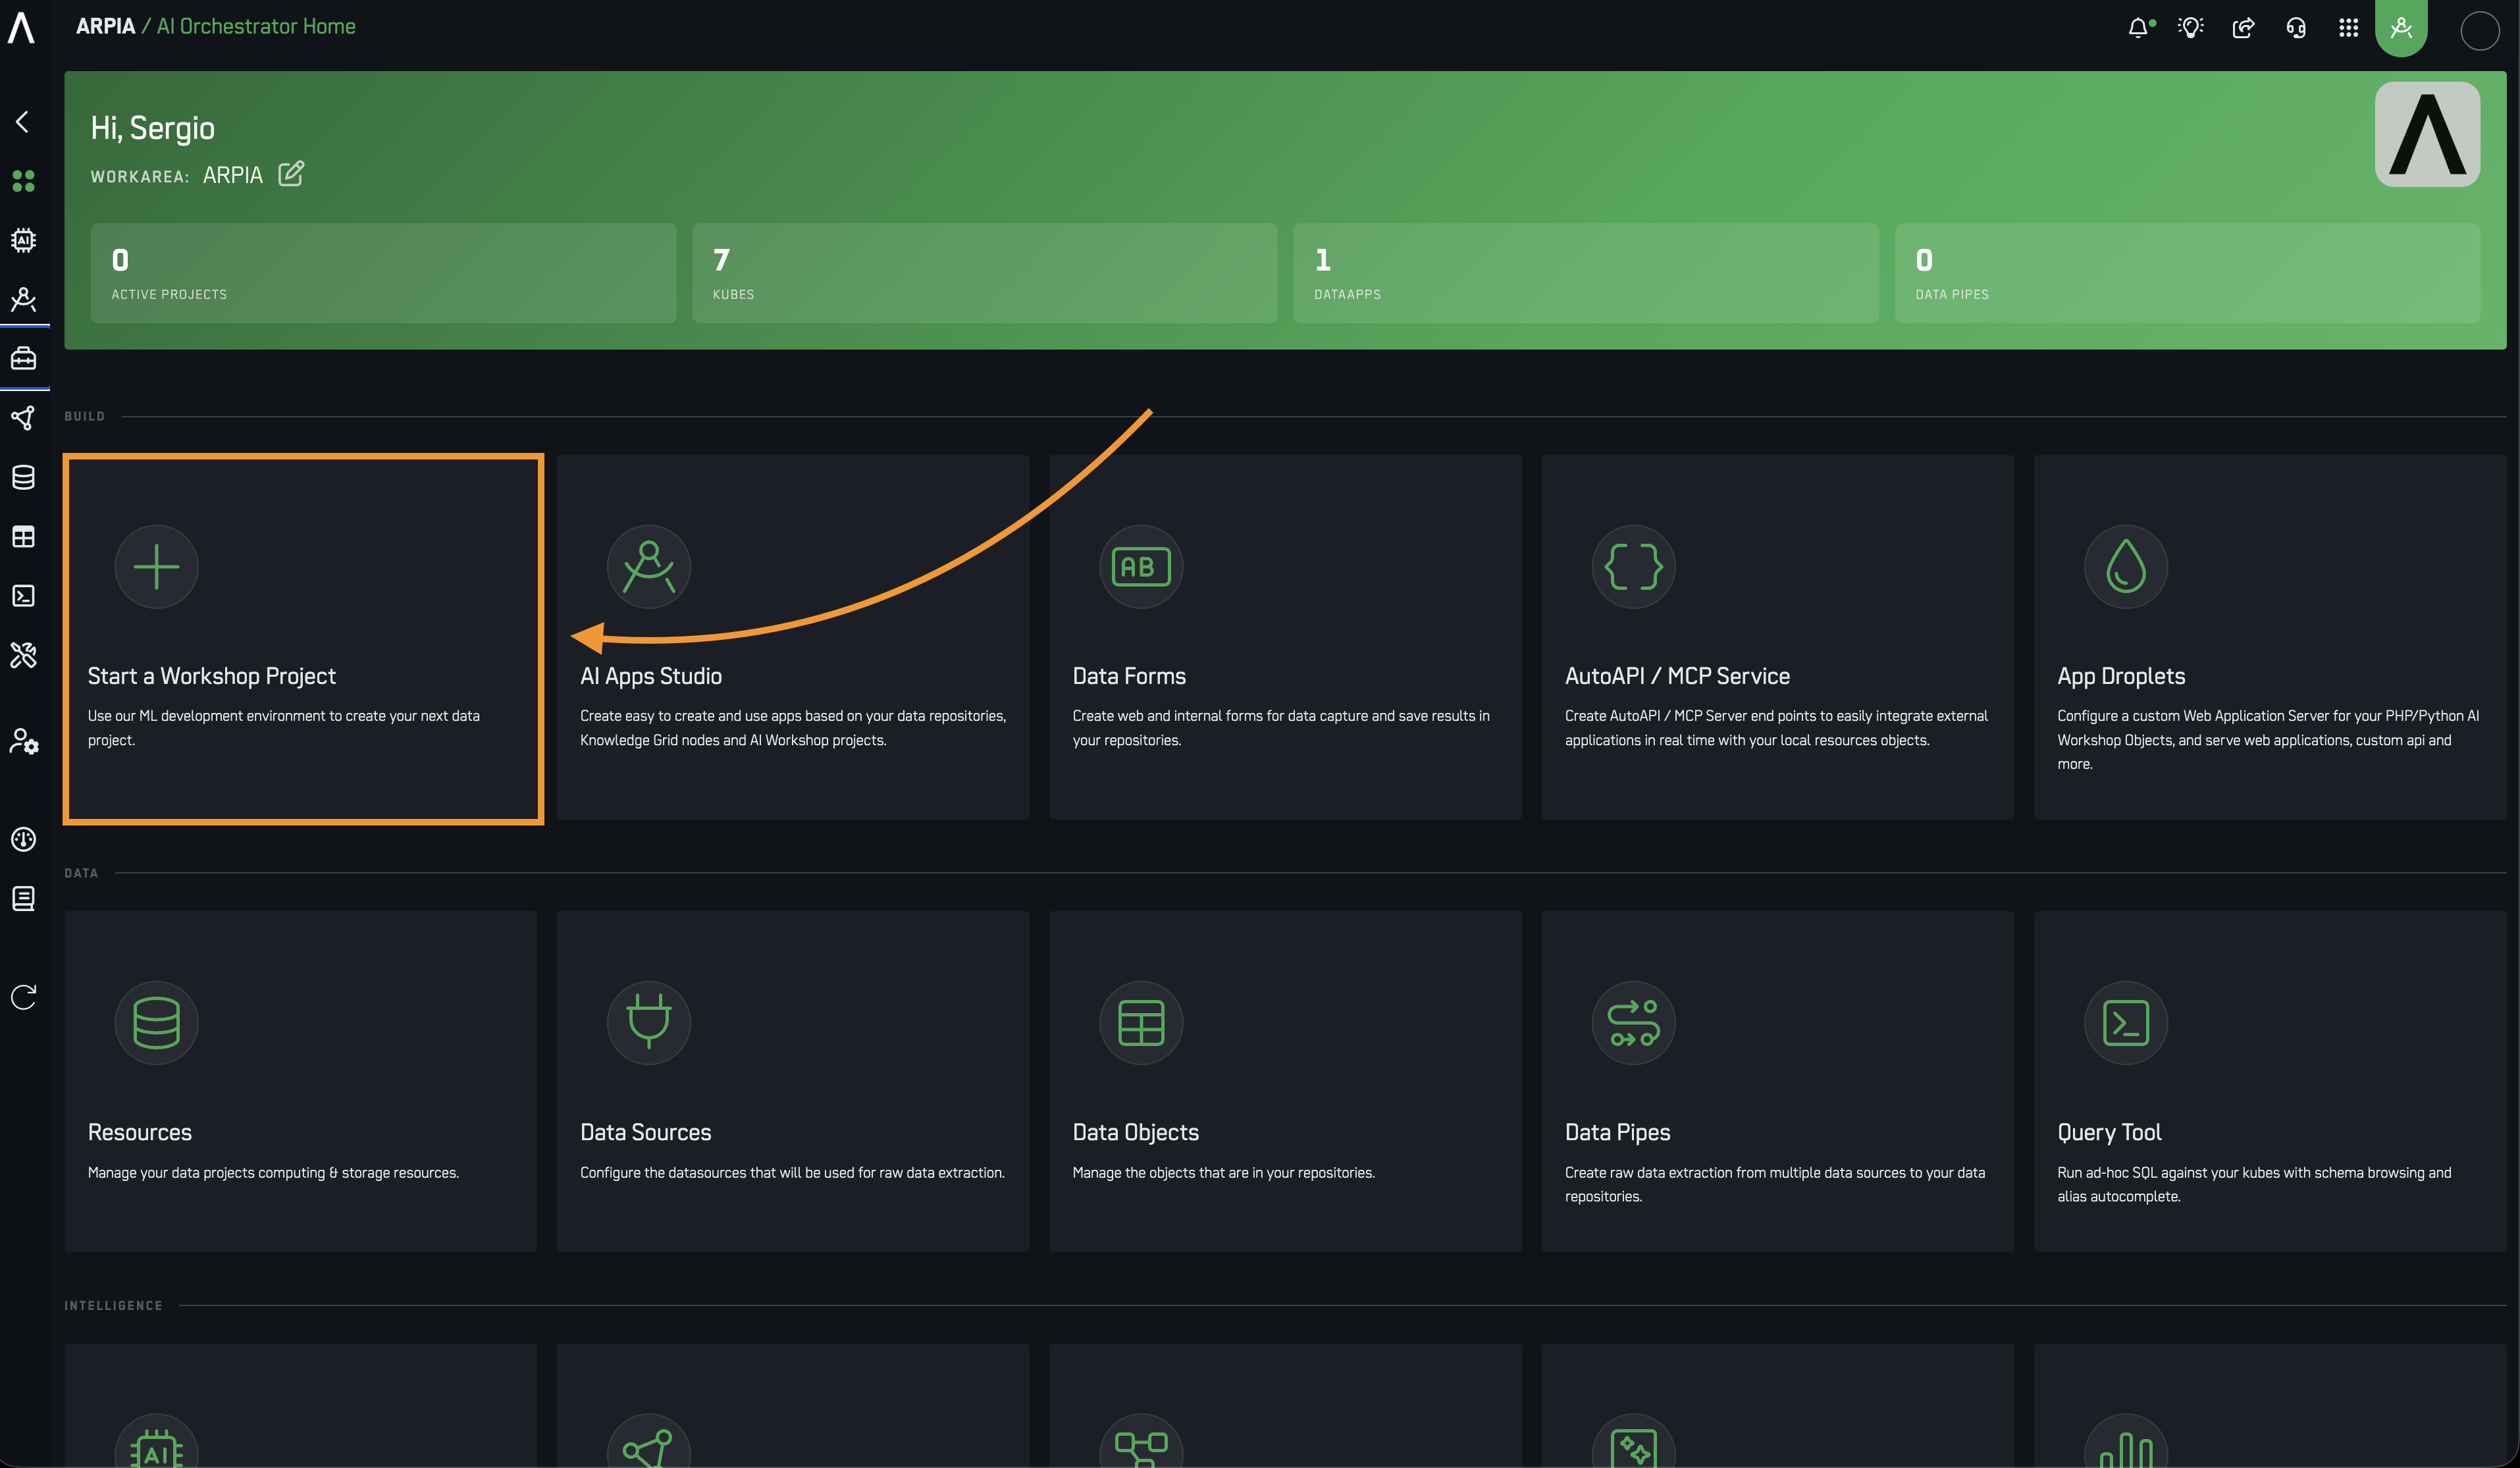The width and height of the screenshot is (2520, 1468).
Task: Click the graph nodes icon in Intelligence section
Action: pos(649,1441)
